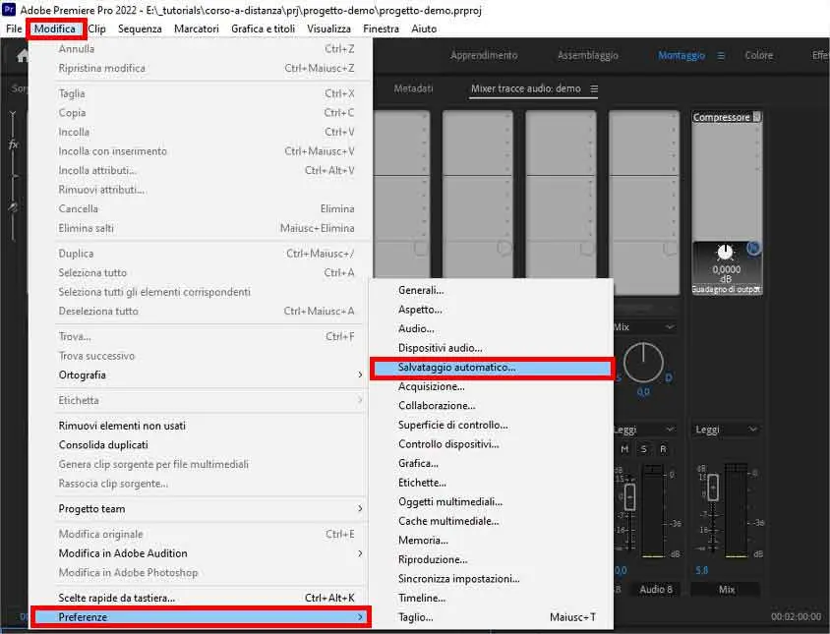Open the Clip menu
The image size is (830, 634).
[97, 29]
